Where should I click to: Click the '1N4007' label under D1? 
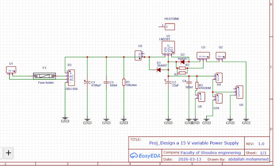162,66
